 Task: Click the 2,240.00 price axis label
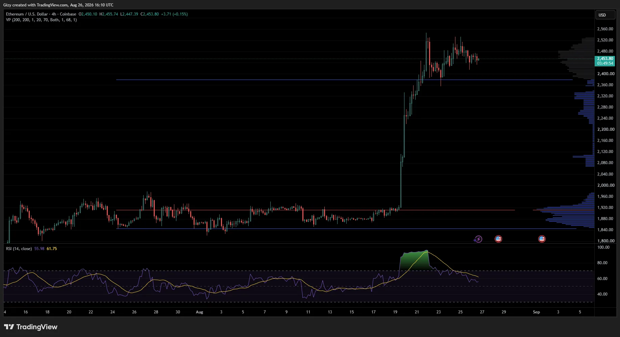coord(605,118)
